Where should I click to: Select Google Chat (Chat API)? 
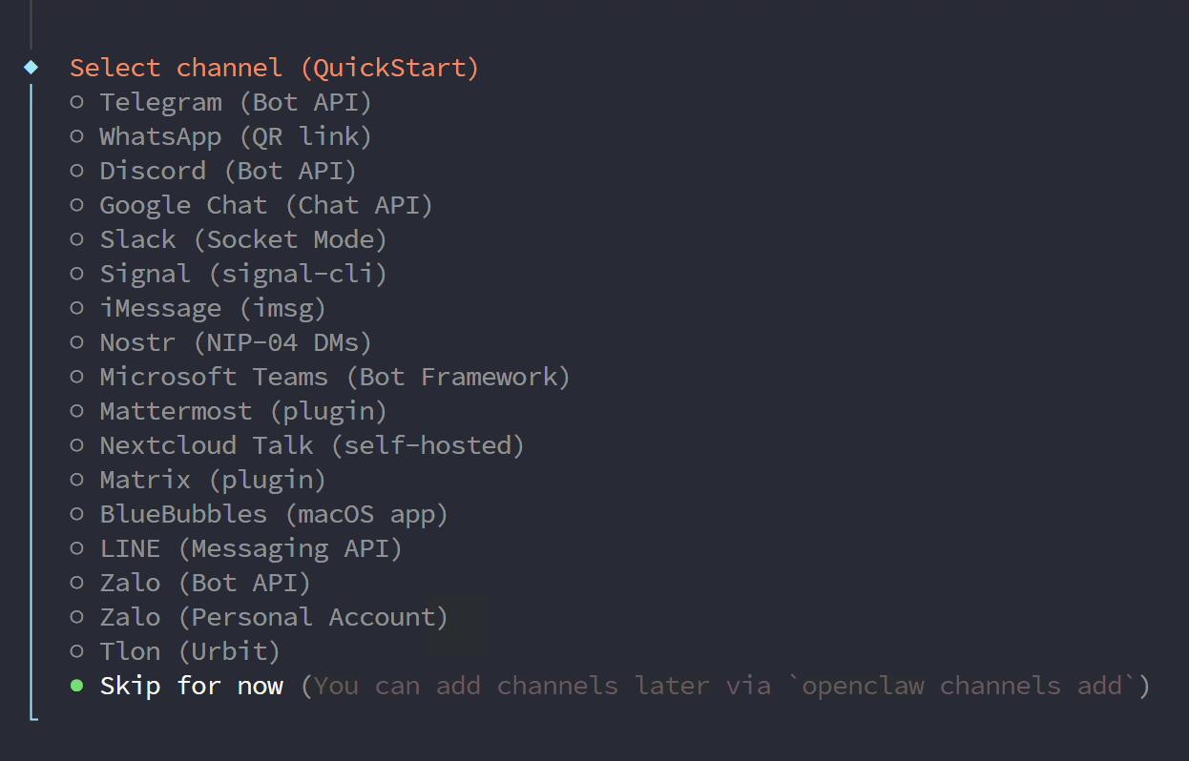click(x=265, y=204)
